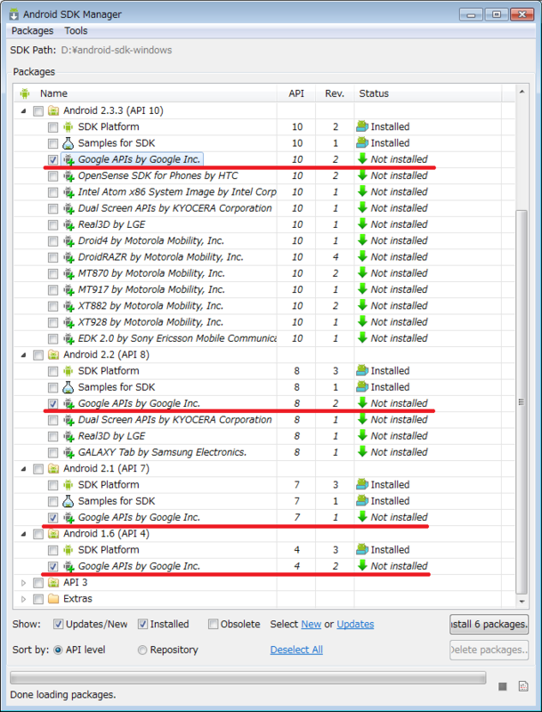Image resolution: width=542 pixels, height=712 pixels.
Task: Collapse the Android 2.1 (API 7) group
Action: pos(24,469)
